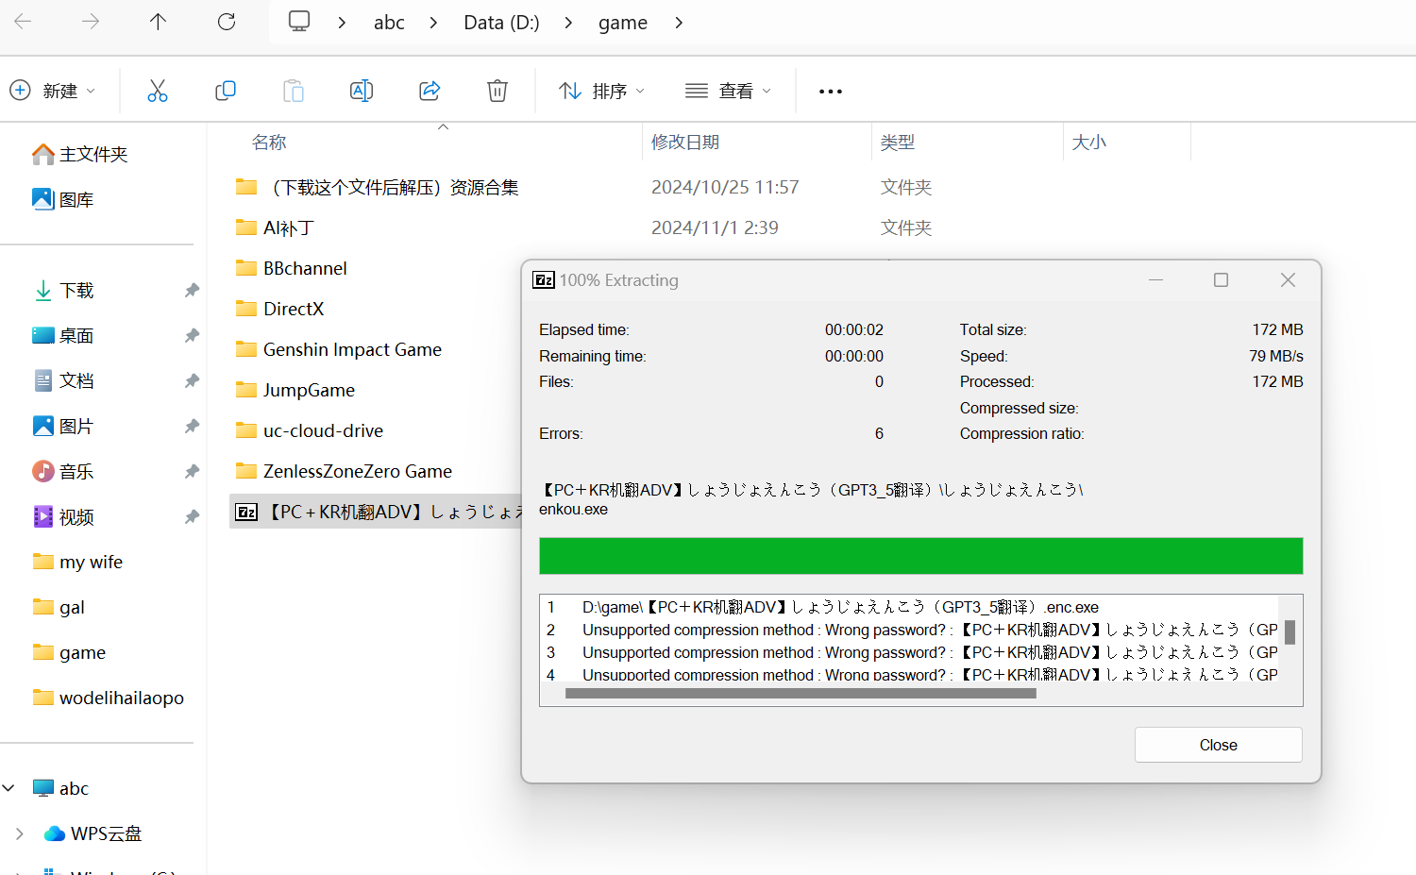Open the See more (…) menu
The width and height of the screenshot is (1416, 875).
click(x=830, y=90)
